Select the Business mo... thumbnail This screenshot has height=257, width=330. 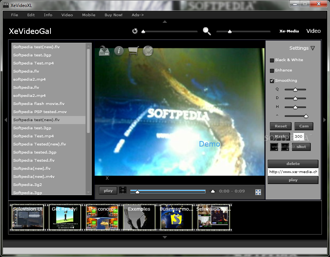click(x=176, y=218)
